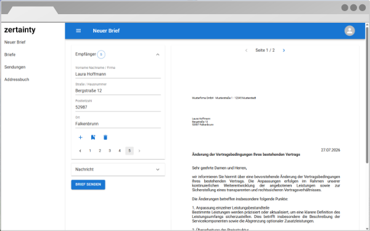370x231 pixels.
Task: Click the sender line Musterfirma GmbH in preview
Action: [224, 98]
